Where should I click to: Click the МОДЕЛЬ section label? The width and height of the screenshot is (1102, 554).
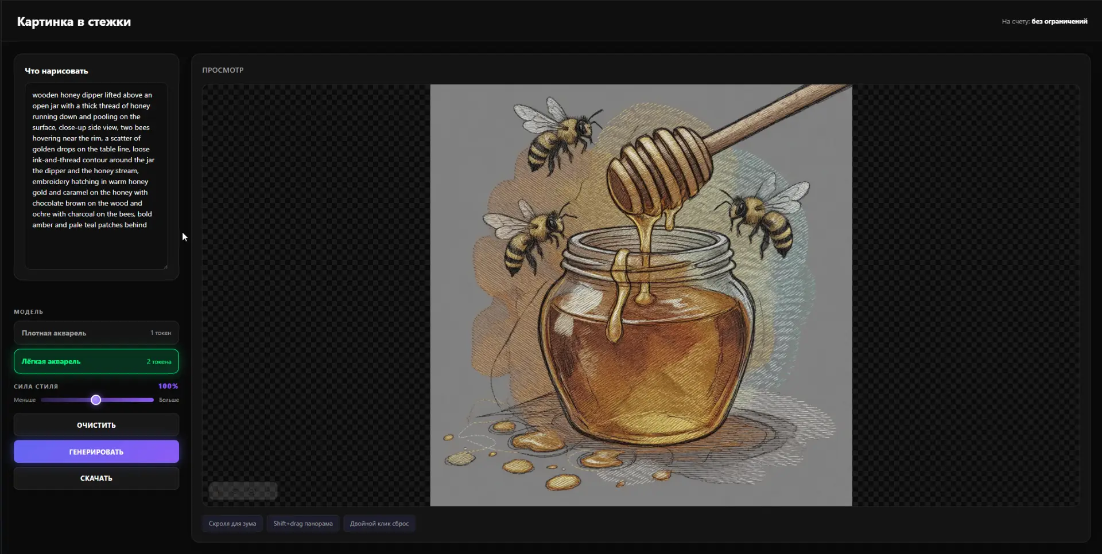point(29,312)
